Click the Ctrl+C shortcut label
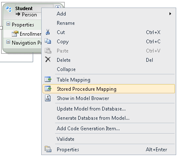The height and width of the screenshot is (158, 180). pyautogui.click(x=153, y=42)
